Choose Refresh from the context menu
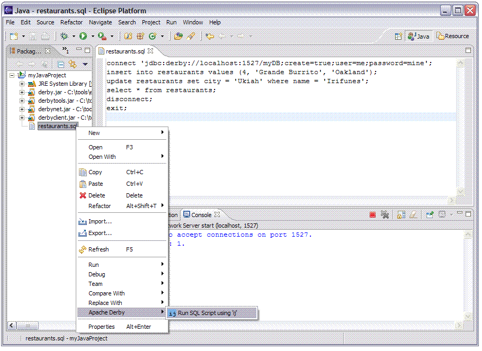 (x=99, y=249)
